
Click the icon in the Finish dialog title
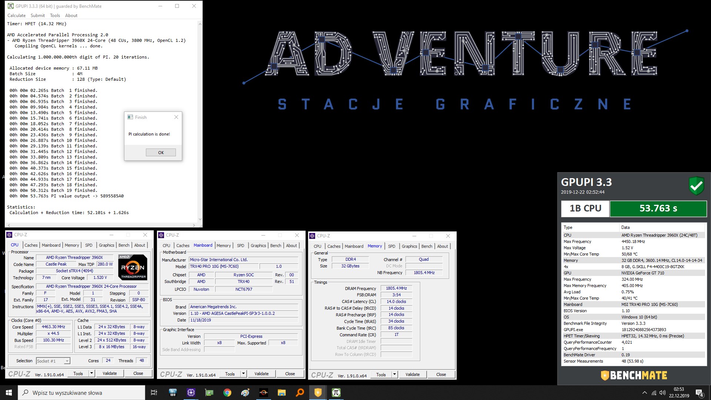pyautogui.click(x=130, y=117)
